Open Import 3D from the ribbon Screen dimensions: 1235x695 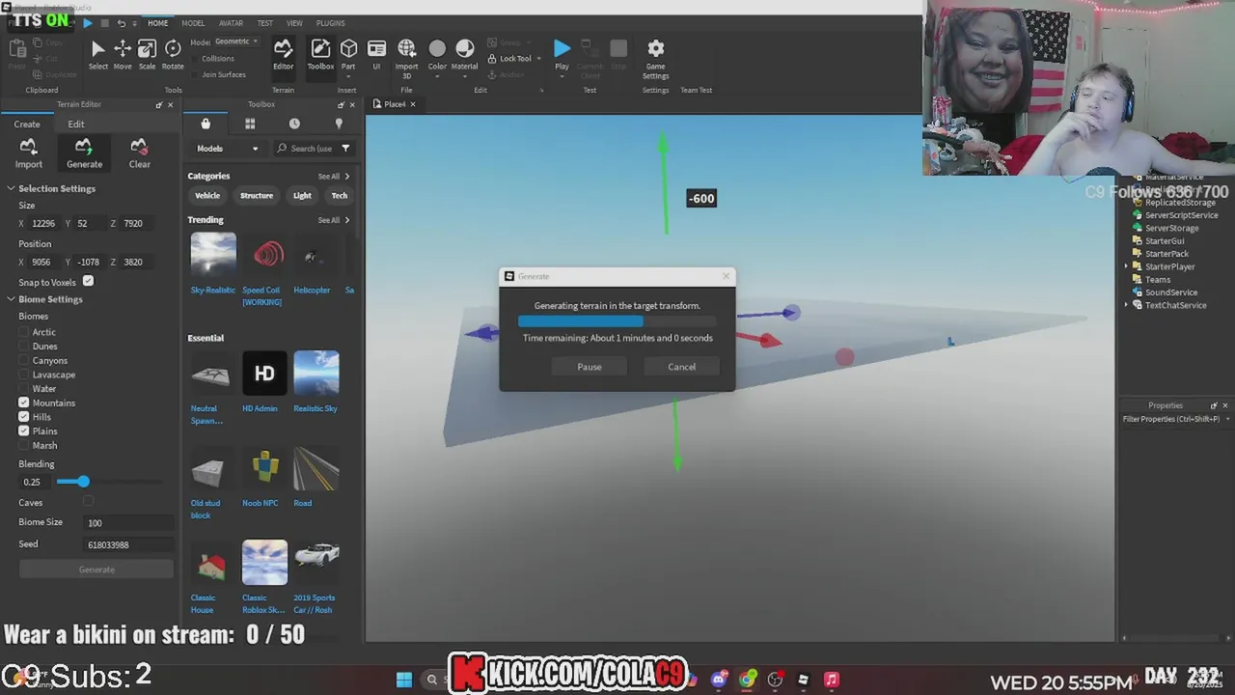pyautogui.click(x=406, y=58)
